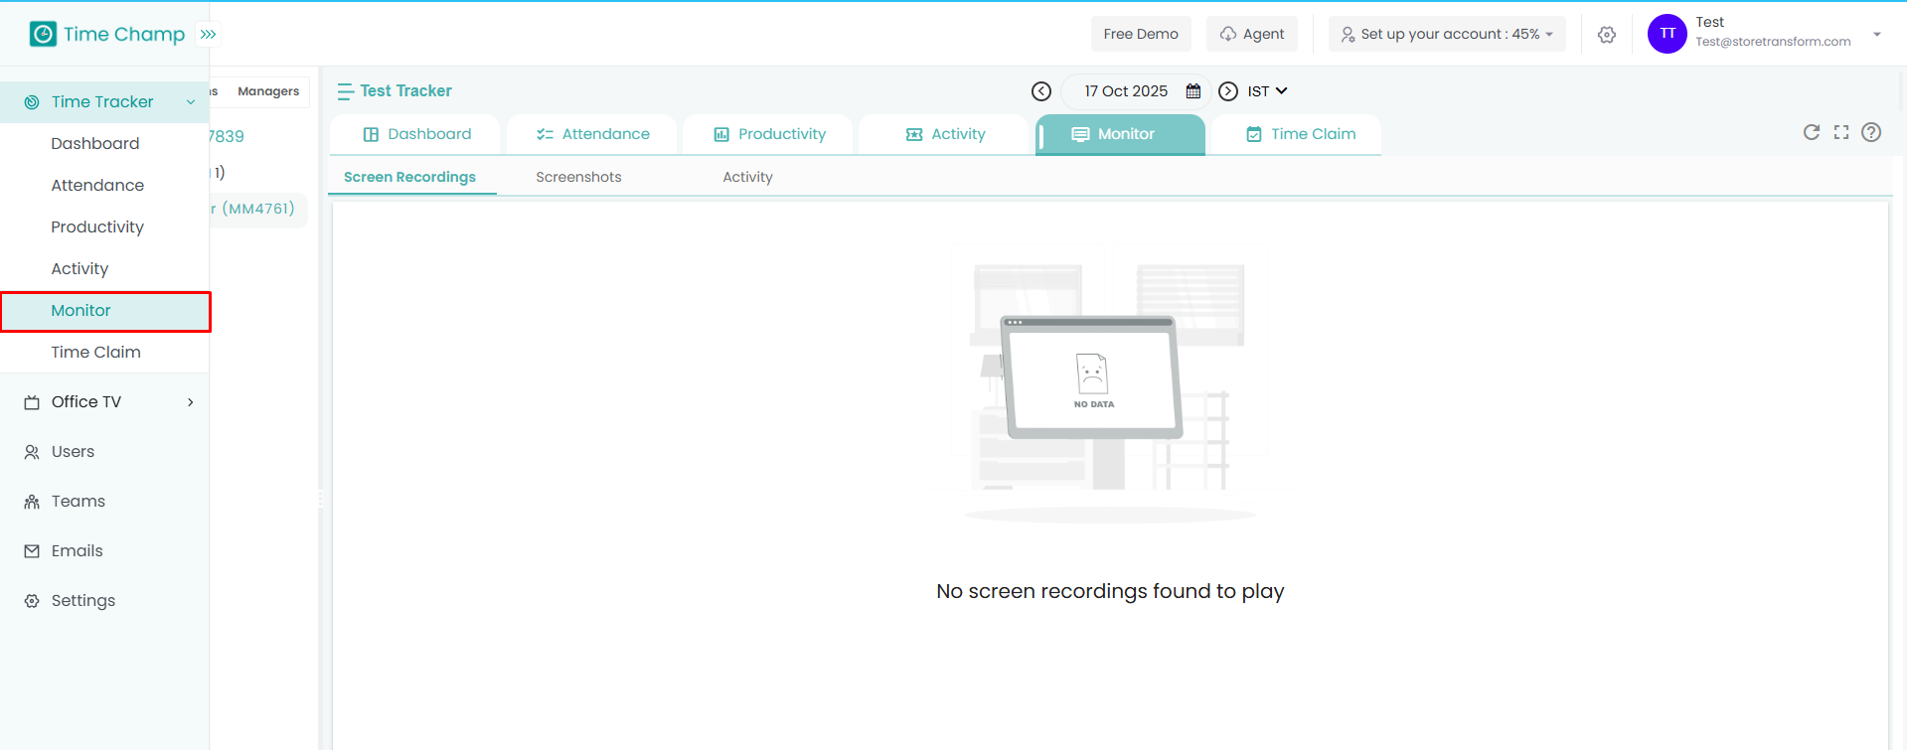Go to previous date arrow
Screen dimensions: 1907x750
pyautogui.click(x=1041, y=91)
